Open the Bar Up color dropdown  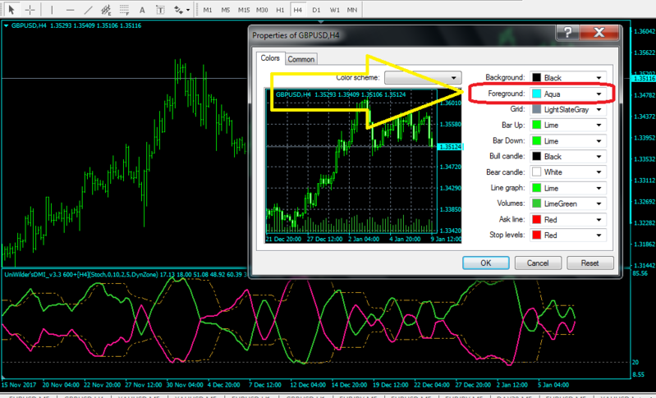(x=567, y=125)
